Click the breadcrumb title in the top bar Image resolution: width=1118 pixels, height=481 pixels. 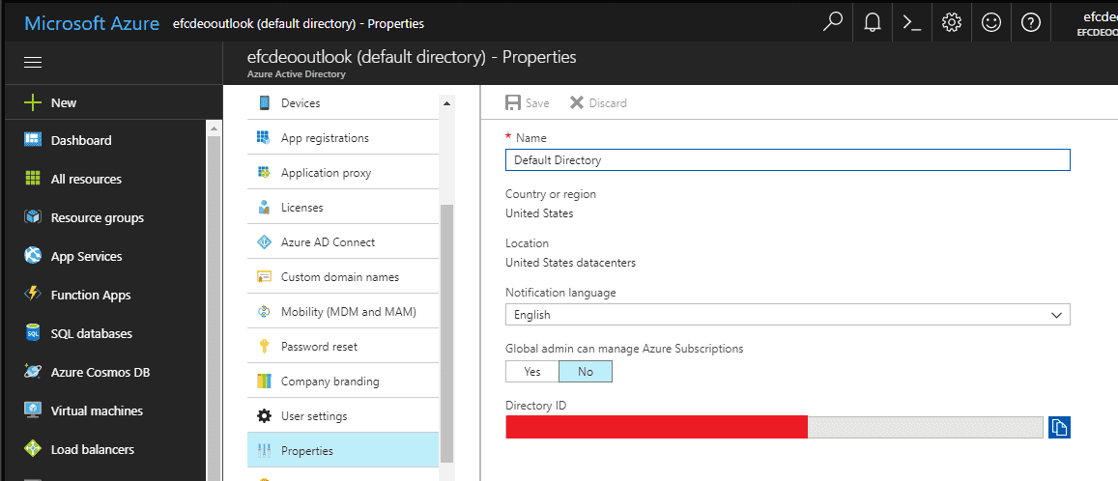pos(298,23)
